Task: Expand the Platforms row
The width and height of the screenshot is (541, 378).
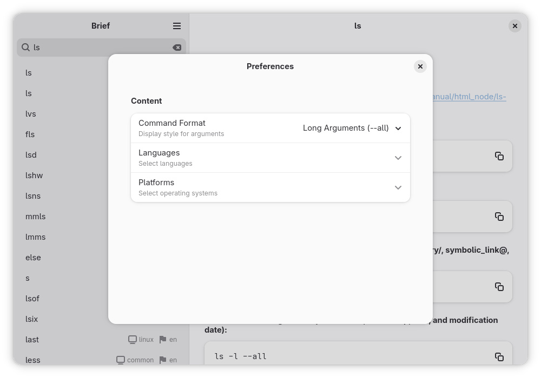Action: point(270,187)
